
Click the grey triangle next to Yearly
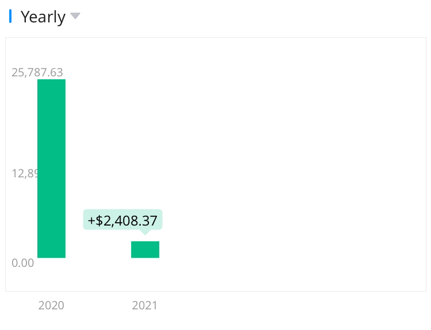(x=75, y=16)
